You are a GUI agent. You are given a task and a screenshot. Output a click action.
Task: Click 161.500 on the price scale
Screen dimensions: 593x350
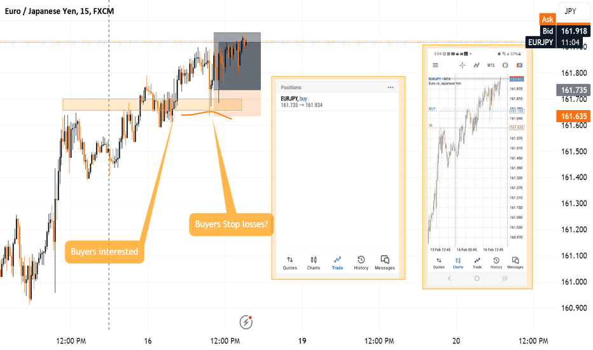click(574, 151)
